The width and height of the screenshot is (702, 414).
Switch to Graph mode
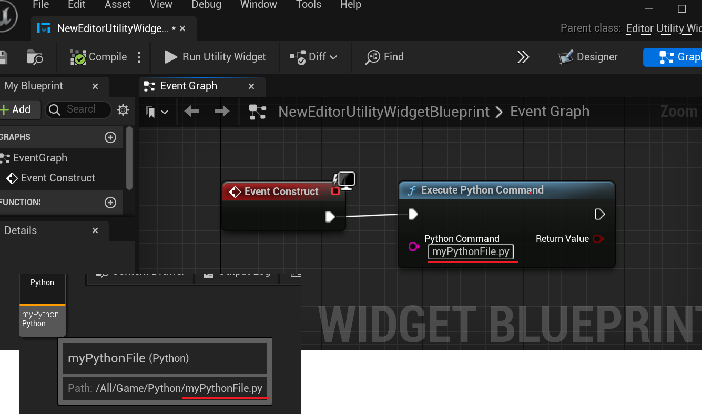coord(673,57)
